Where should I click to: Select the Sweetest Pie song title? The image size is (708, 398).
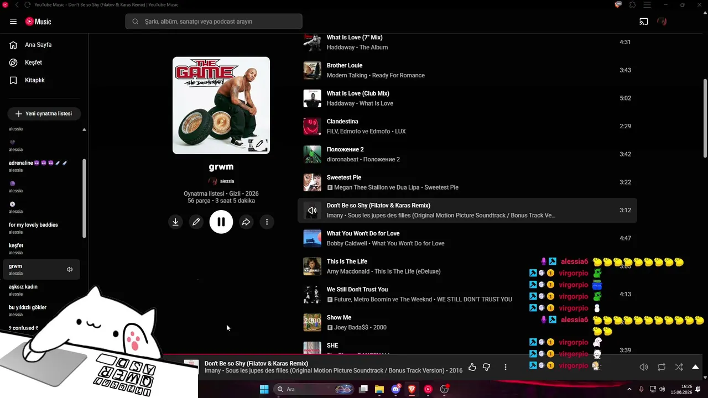click(x=344, y=177)
